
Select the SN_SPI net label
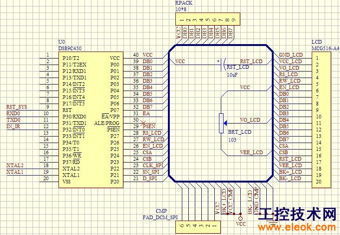tap(151, 172)
